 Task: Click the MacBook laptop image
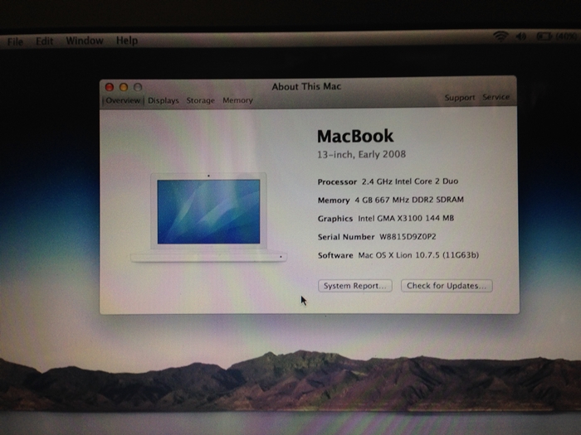click(x=208, y=217)
